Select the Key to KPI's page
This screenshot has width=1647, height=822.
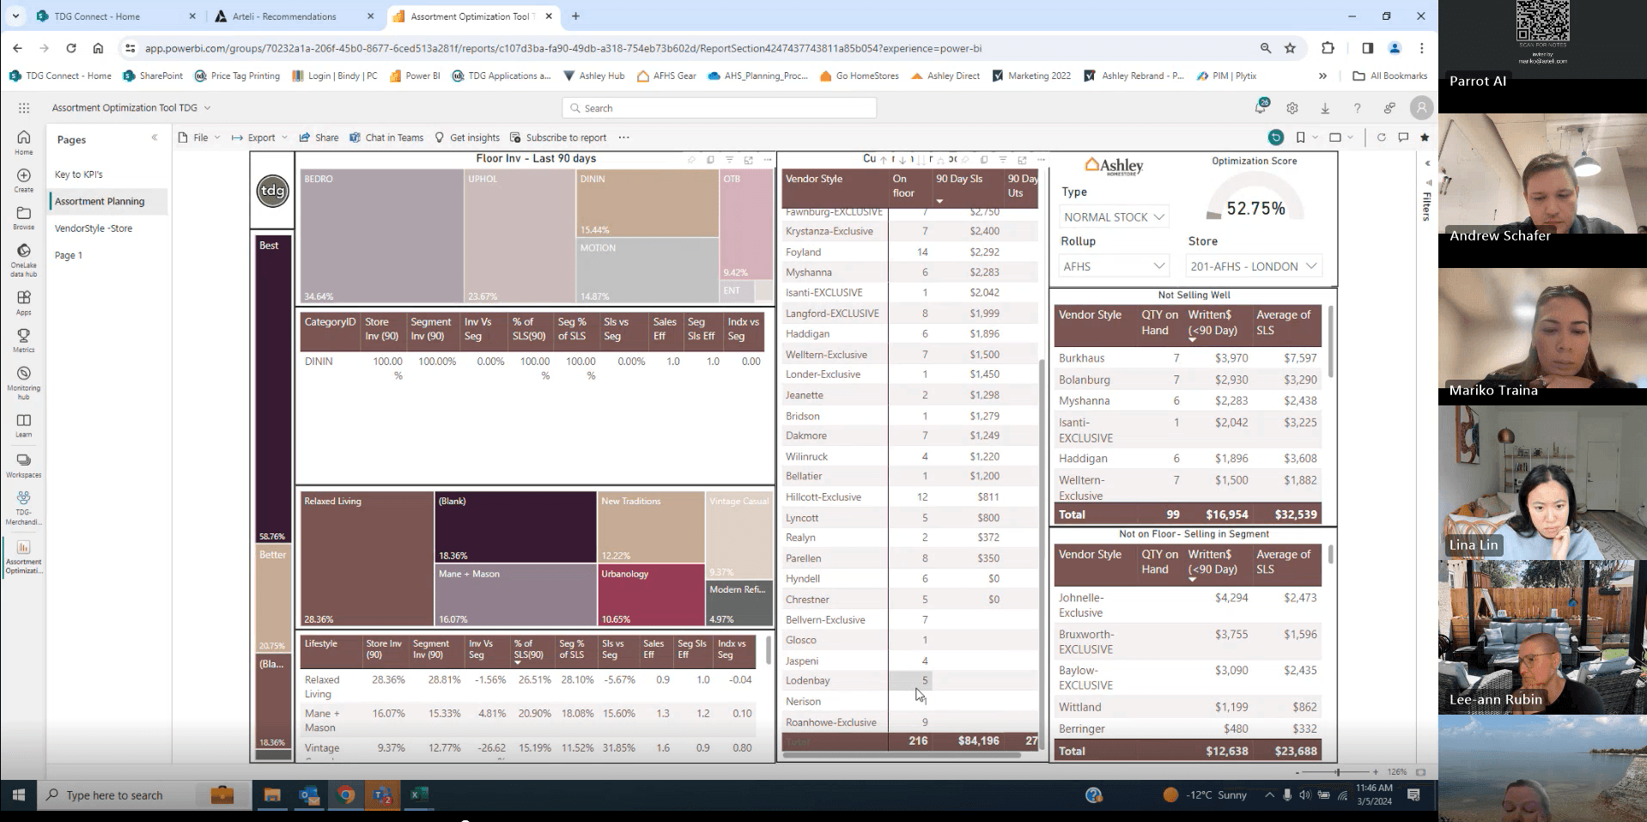point(79,174)
